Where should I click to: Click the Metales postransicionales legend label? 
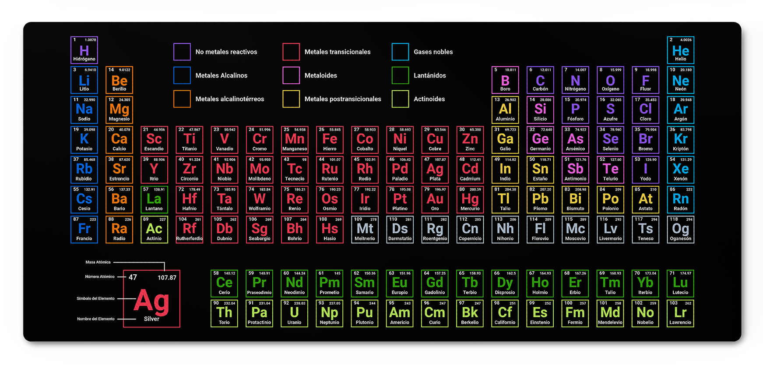coord(342,99)
